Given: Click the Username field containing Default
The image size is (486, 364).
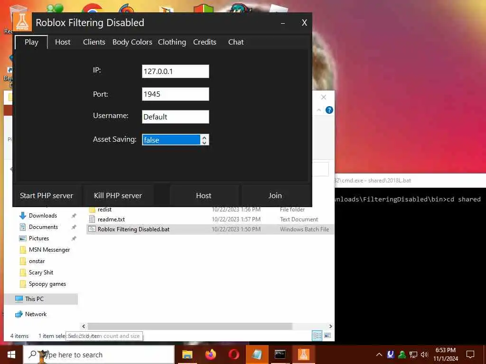Looking at the screenshot, I should coord(176,117).
